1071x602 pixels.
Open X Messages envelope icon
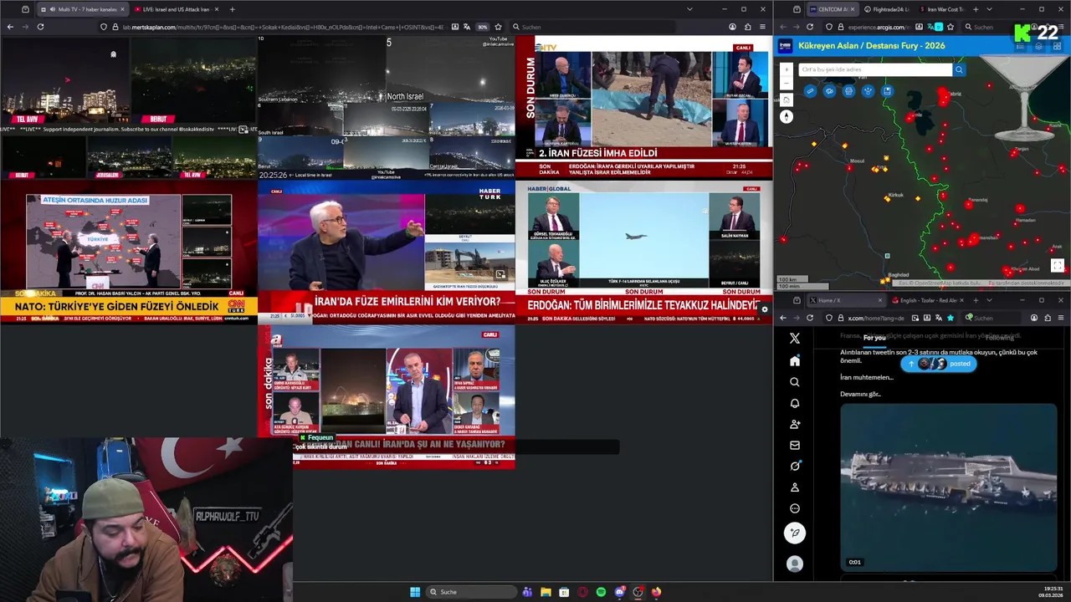click(x=795, y=446)
